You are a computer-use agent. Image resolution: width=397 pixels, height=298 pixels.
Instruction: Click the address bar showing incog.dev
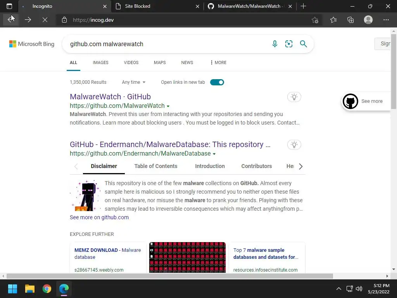[187, 20]
